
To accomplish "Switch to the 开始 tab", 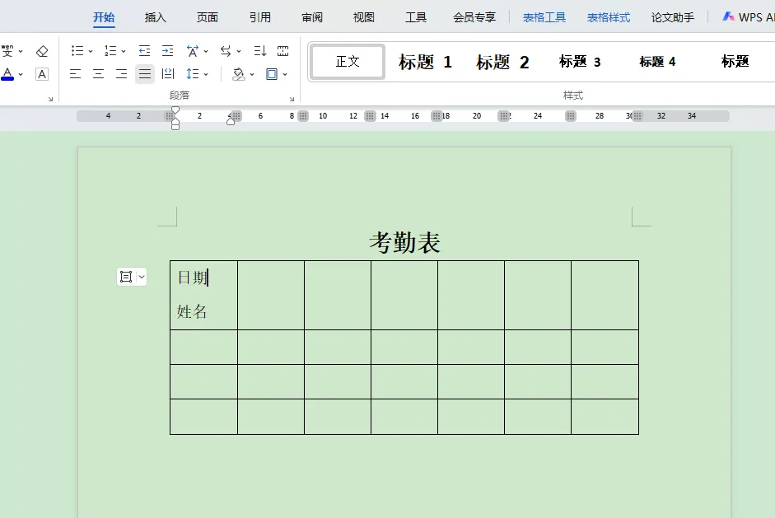I will [104, 17].
